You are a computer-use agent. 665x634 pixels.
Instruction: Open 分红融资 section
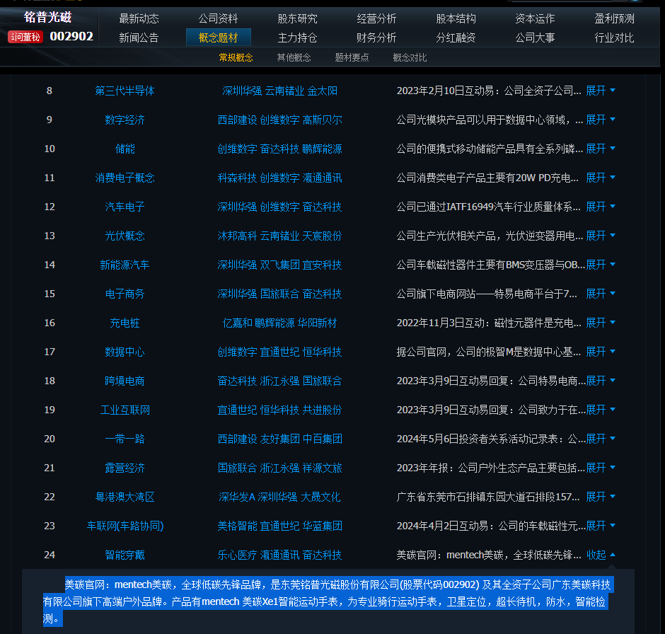pos(456,38)
